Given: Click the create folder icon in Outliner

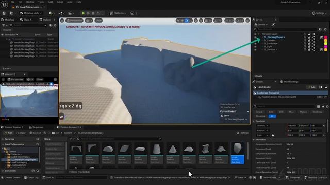Looking at the screenshot, I should pyautogui.click(x=51, y=25).
